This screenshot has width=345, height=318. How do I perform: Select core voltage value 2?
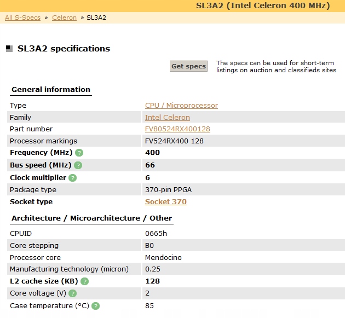(x=147, y=293)
